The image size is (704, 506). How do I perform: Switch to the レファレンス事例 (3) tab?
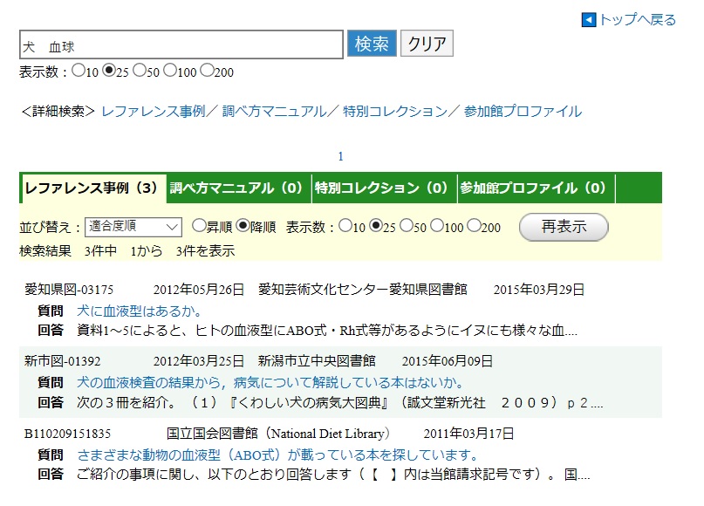[x=92, y=188]
